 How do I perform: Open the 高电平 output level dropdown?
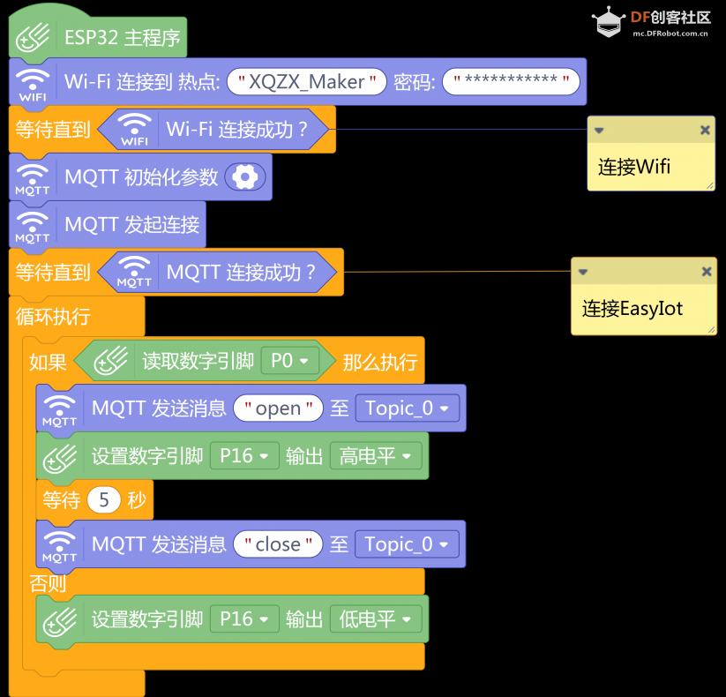tap(376, 456)
